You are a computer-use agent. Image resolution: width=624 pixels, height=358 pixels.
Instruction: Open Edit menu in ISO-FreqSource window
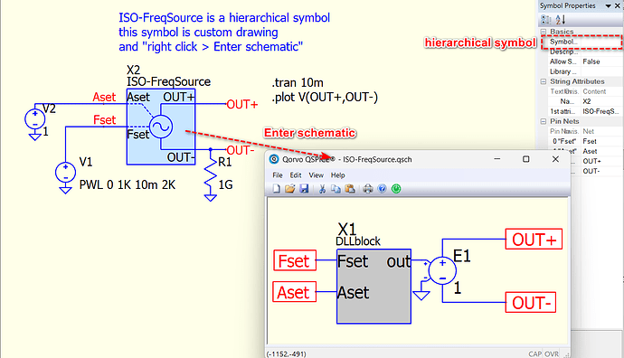click(296, 175)
